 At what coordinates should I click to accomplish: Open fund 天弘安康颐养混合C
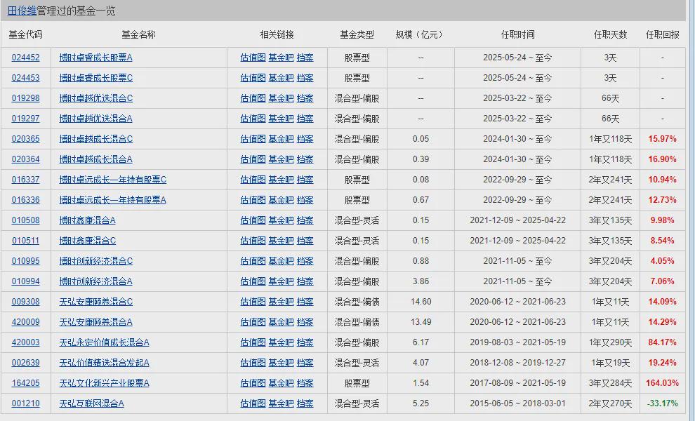[x=95, y=302]
